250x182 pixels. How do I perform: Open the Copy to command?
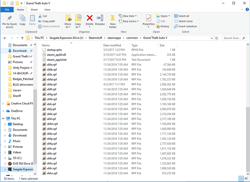(x=78, y=21)
